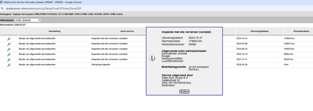This screenshot has width=313, height=111.
Task: View details of 2022-10-14 service entry
Action: (9, 55)
